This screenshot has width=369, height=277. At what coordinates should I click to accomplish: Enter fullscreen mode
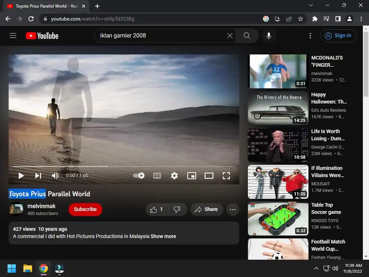click(226, 176)
